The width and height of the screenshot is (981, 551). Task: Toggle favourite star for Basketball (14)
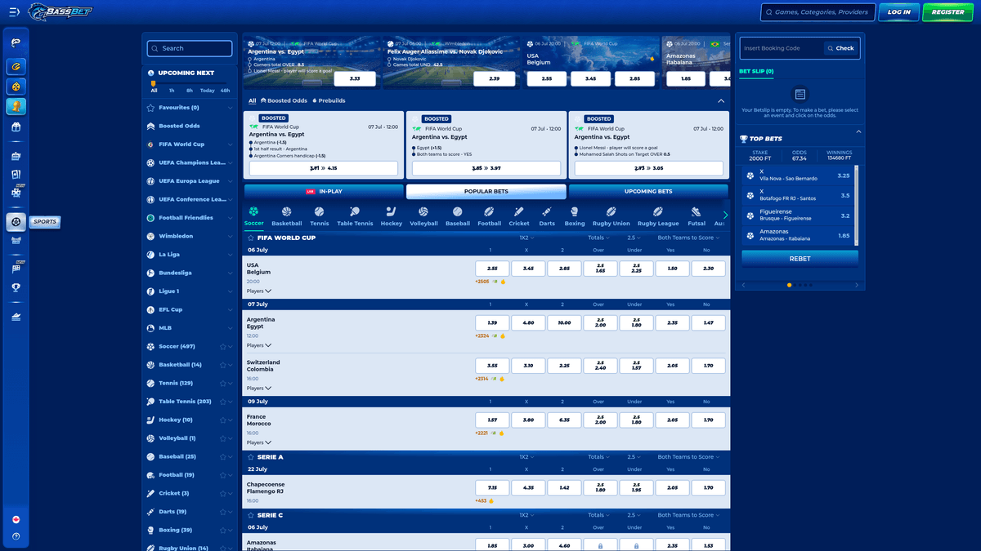coord(222,365)
